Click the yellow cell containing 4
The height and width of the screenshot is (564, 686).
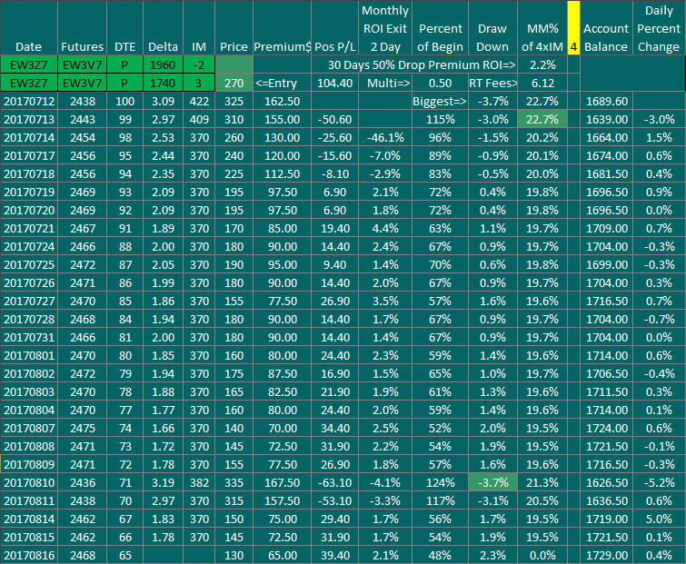(x=573, y=28)
